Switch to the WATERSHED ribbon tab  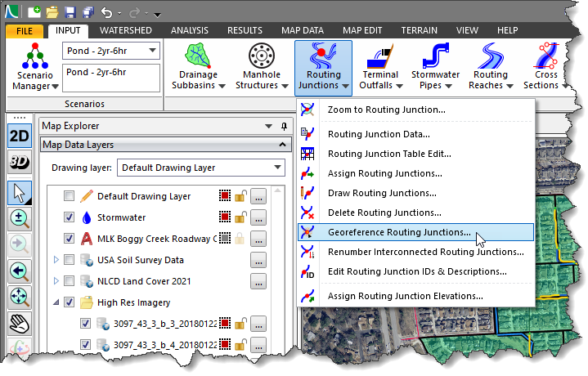[x=125, y=30]
